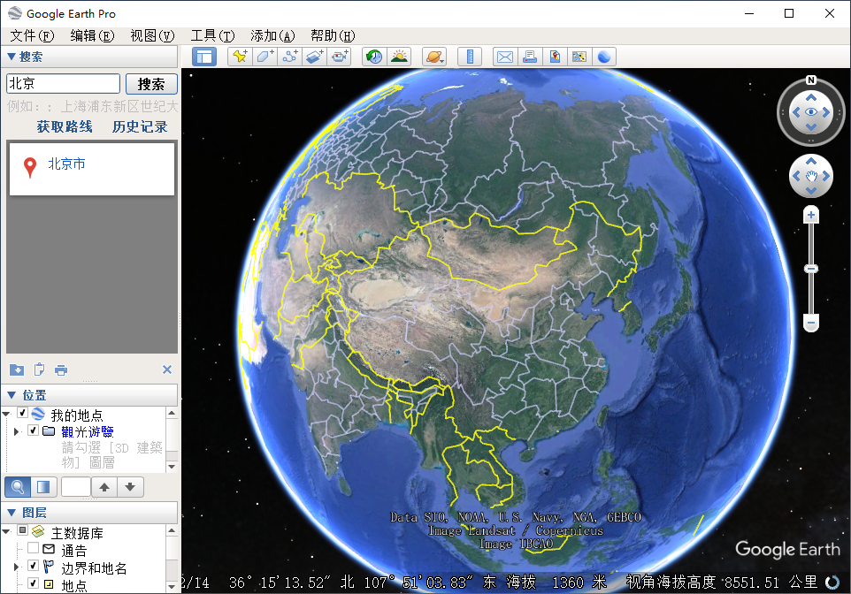Screen dimensions: 851x594
Task: Add an image overlay
Action: 315,57
